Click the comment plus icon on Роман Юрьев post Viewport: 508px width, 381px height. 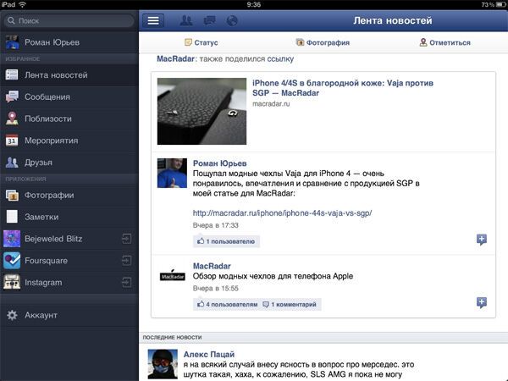[x=482, y=240]
